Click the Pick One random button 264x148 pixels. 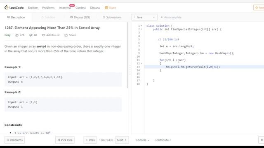click(65, 140)
